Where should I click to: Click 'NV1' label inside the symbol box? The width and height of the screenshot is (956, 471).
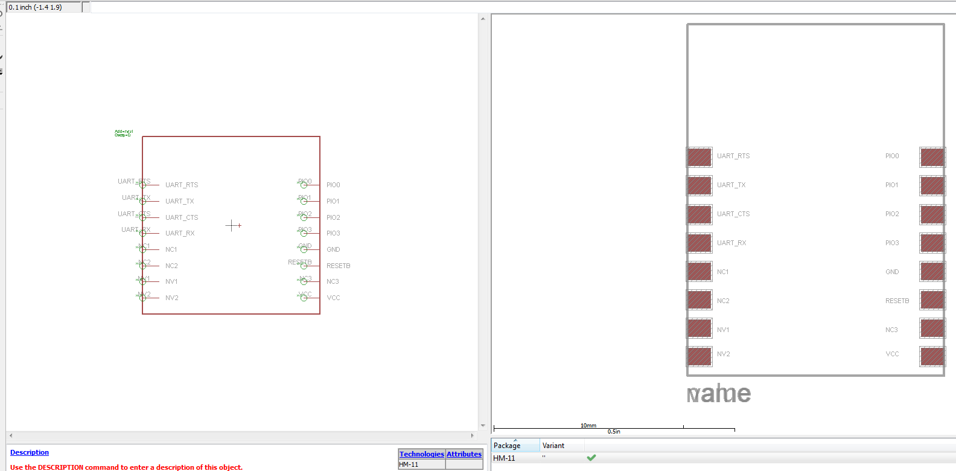coord(171,281)
